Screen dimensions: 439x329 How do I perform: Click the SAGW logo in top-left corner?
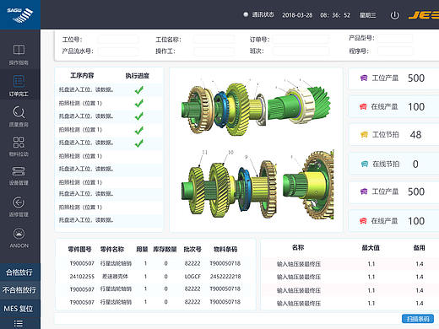click(20, 14)
